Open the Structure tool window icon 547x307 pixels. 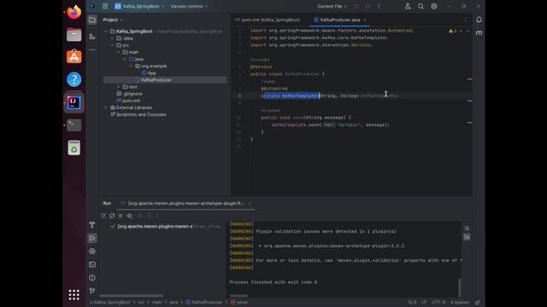pos(92,37)
